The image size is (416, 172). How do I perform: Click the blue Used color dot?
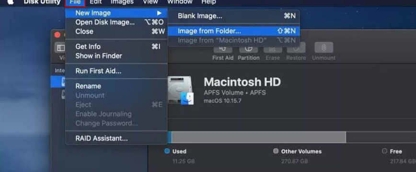coord(167,151)
